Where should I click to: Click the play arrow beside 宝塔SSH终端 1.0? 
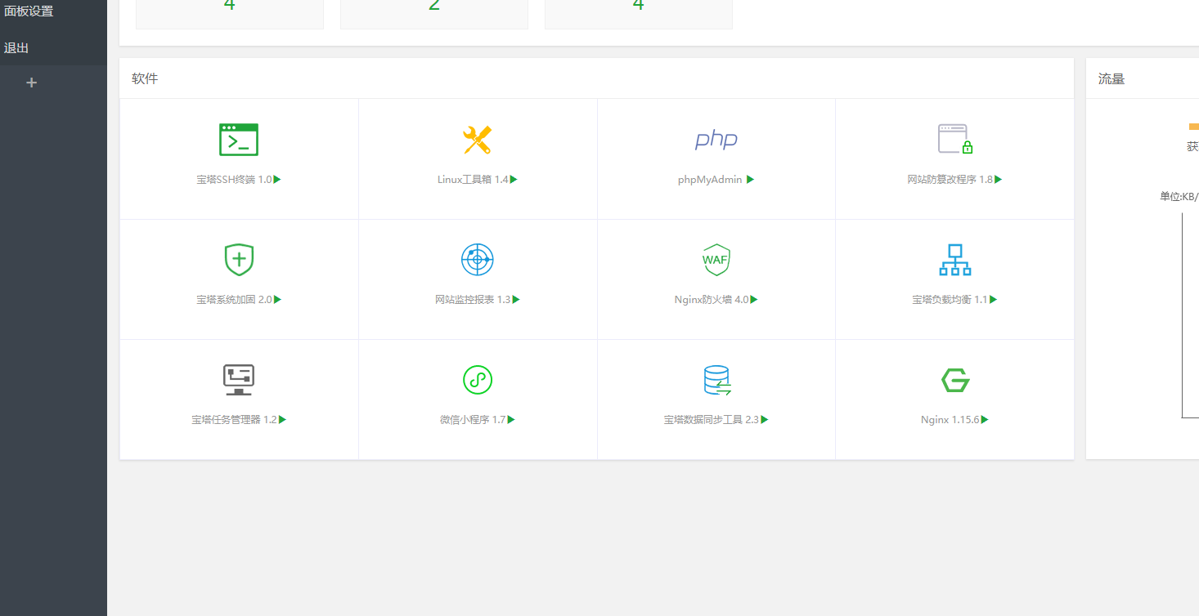click(277, 180)
